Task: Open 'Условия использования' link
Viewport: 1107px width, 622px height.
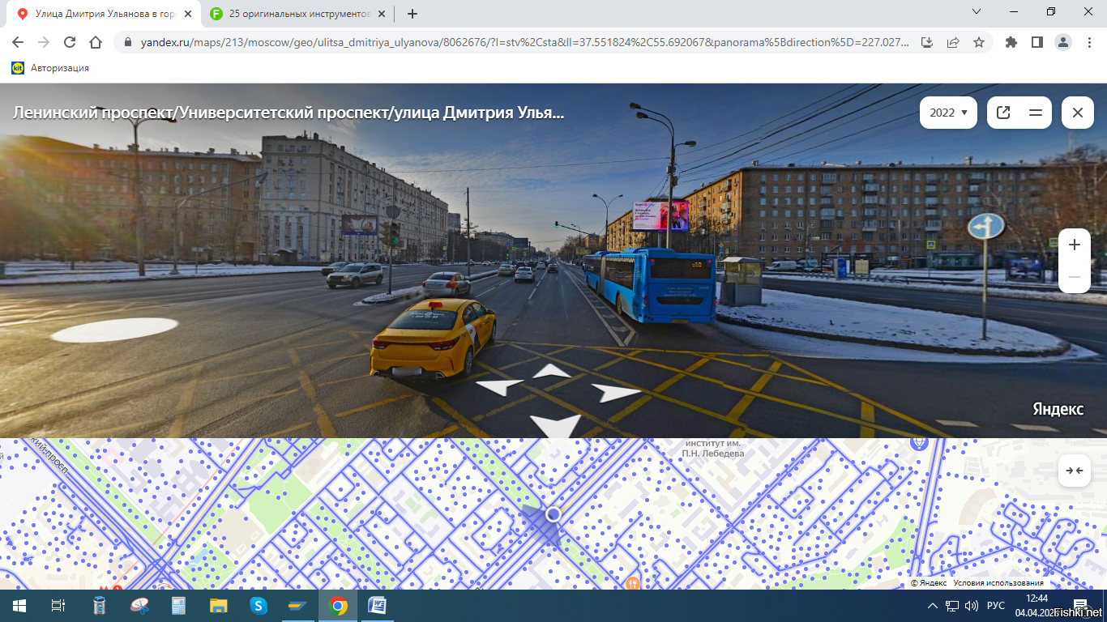Action: point(998,583)
